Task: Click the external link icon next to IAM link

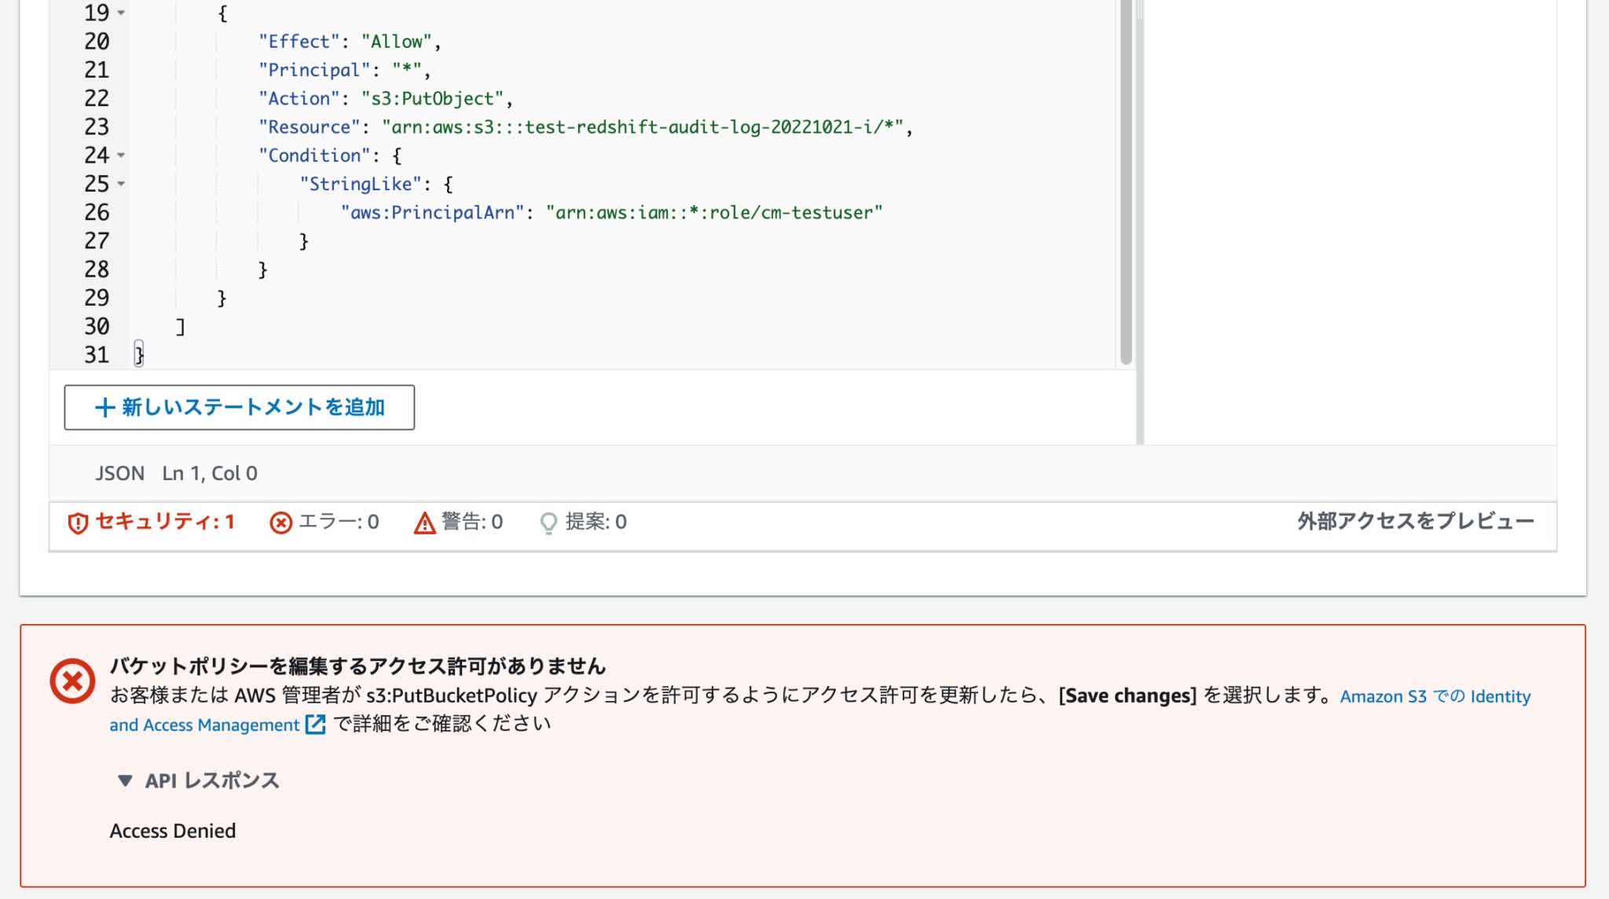Action: click(317, 725)
